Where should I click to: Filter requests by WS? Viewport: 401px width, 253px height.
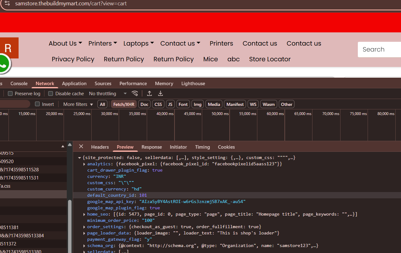point(253,104)
